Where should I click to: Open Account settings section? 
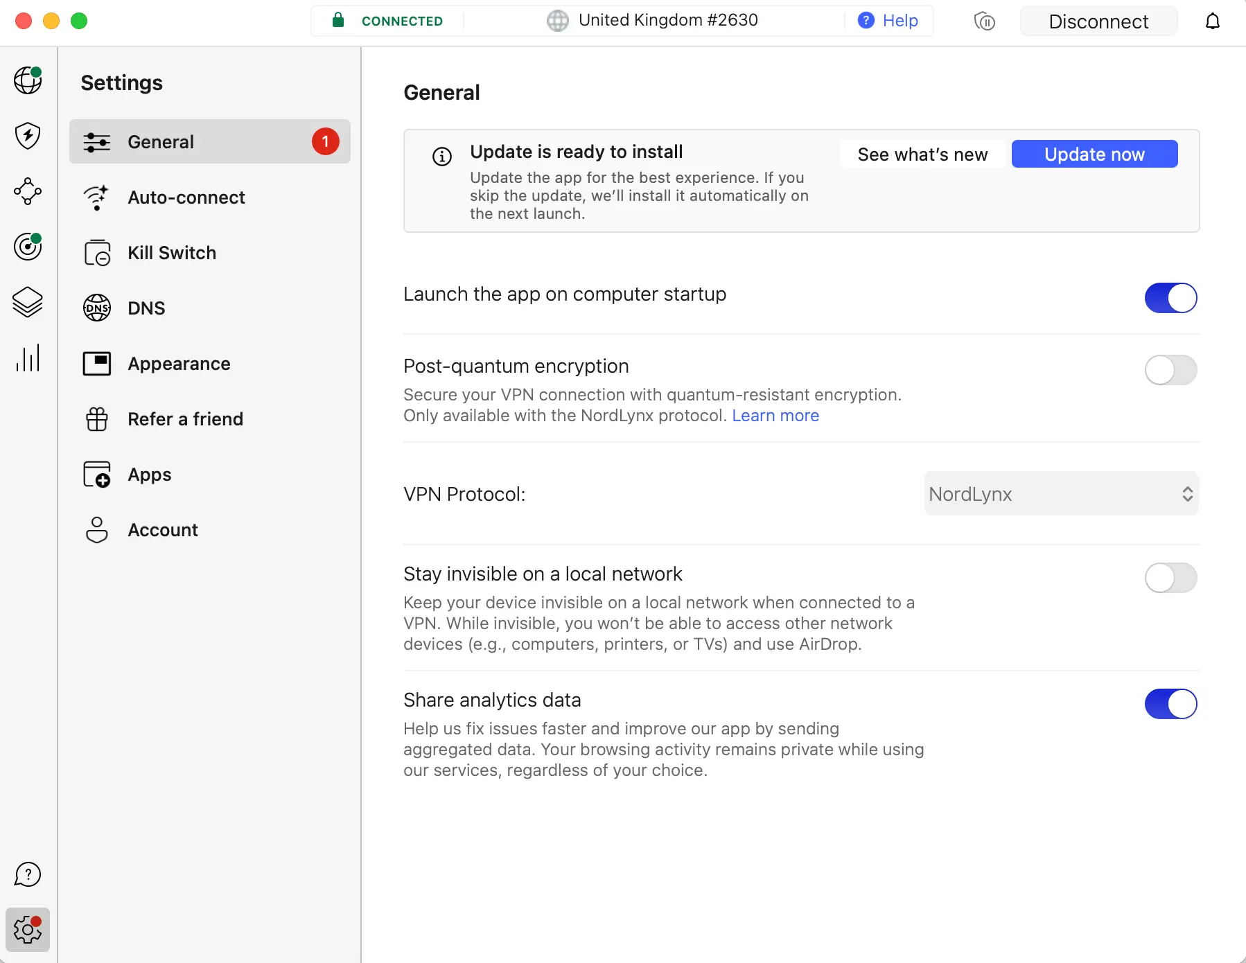pyautogui.click(x=210, y=530)
